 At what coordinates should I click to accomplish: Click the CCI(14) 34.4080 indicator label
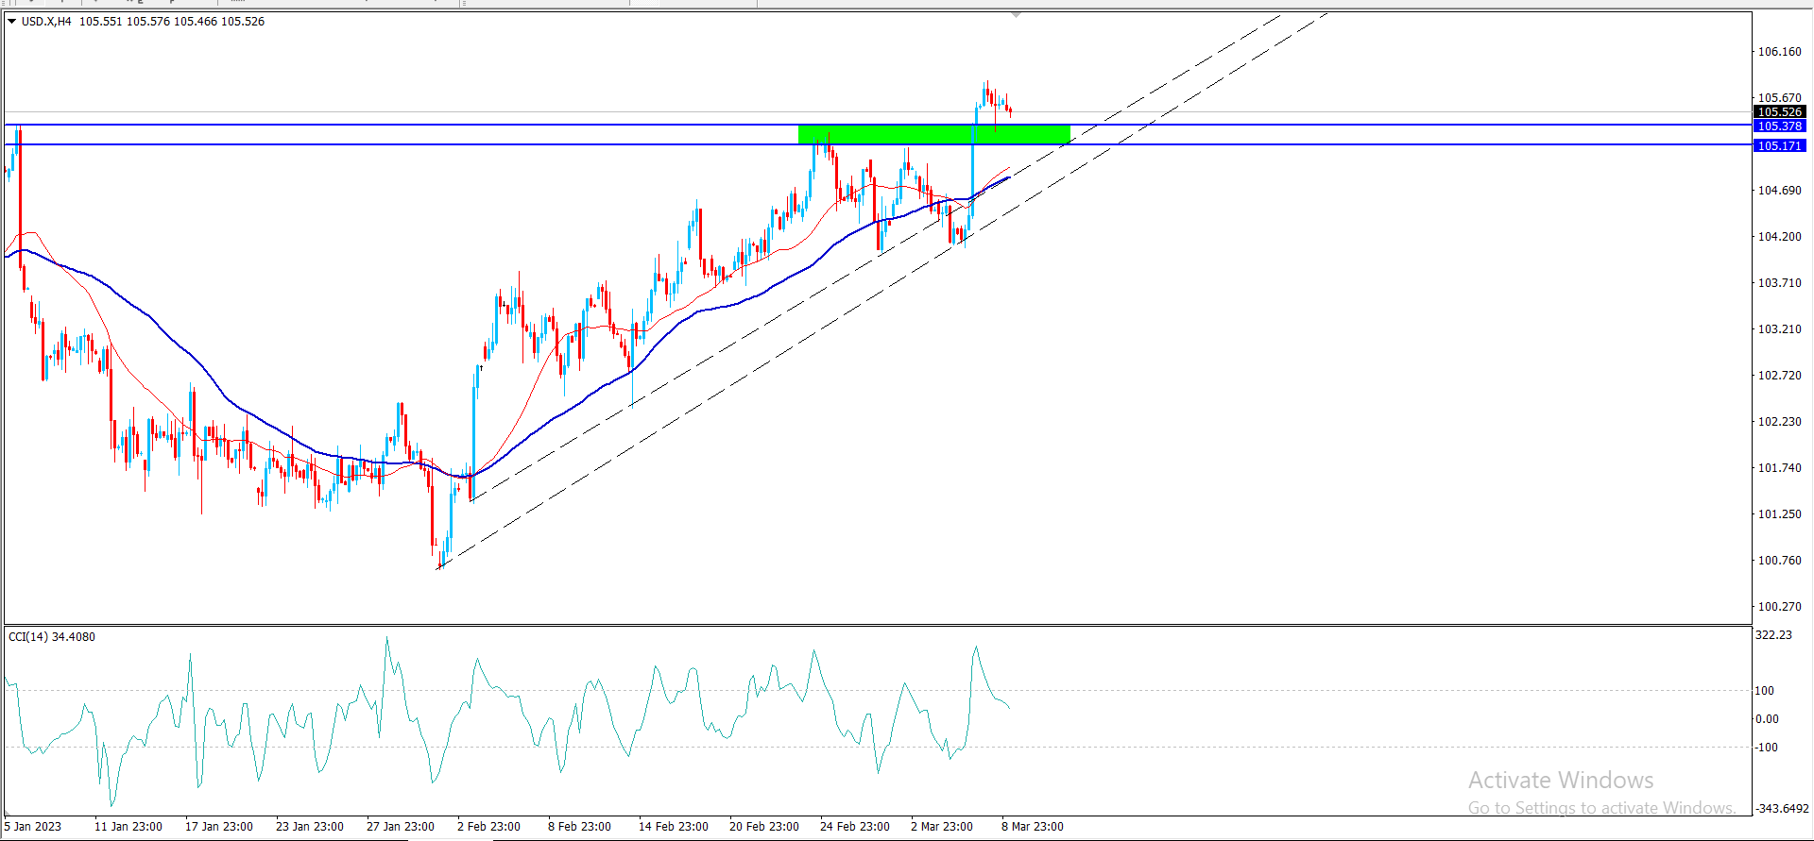52,636
